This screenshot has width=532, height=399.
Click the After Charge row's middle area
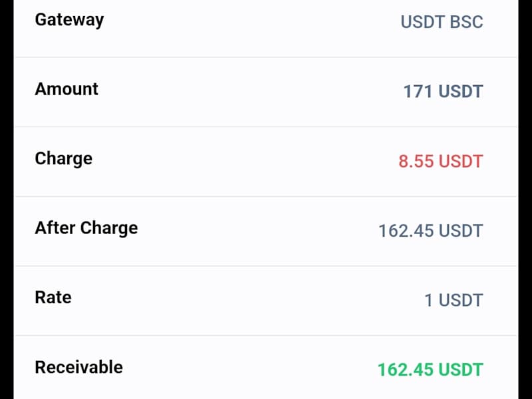click(258, 231)
